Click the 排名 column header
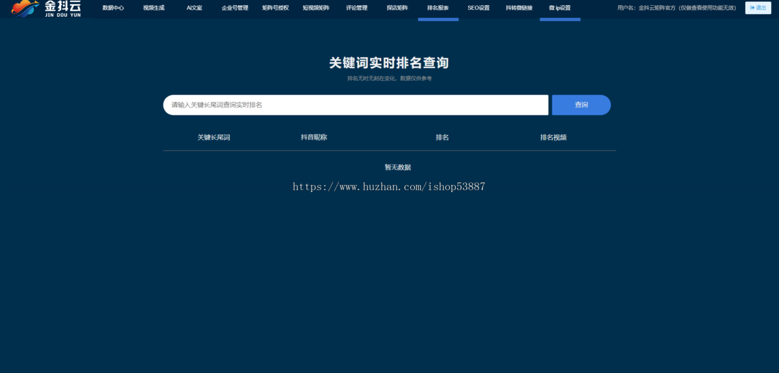779x373 pixels. pyautogui.click(x=442, y=138)
